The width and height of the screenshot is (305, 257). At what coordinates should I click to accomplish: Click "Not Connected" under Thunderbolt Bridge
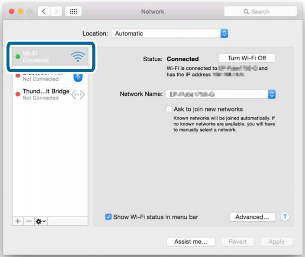tap(41, 98)
